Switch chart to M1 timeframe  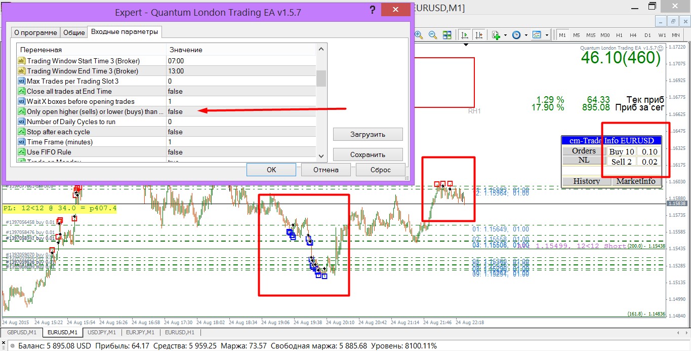click(562, 35)
